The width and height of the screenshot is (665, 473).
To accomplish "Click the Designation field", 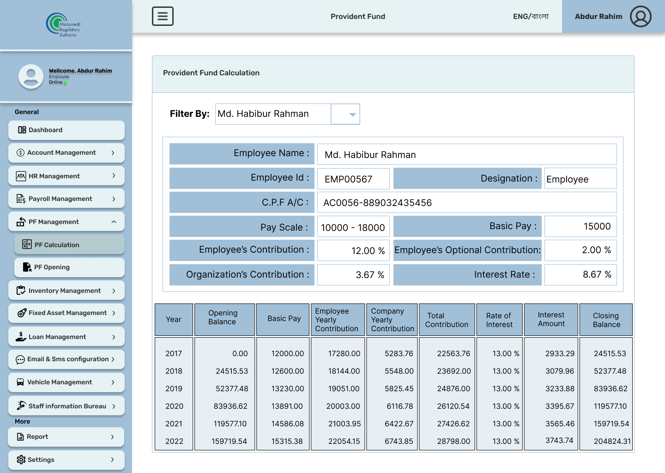I will [580, 178].
